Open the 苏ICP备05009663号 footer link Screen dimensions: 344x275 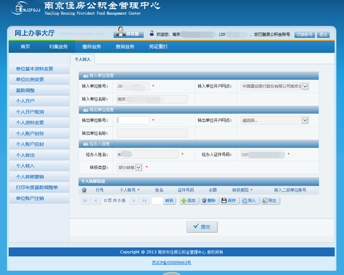pyautogui.click(x=172, y=263)
